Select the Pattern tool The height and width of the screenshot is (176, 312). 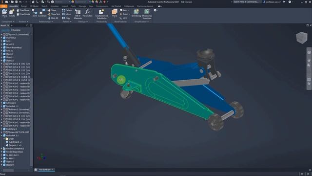tap(67, 10)
